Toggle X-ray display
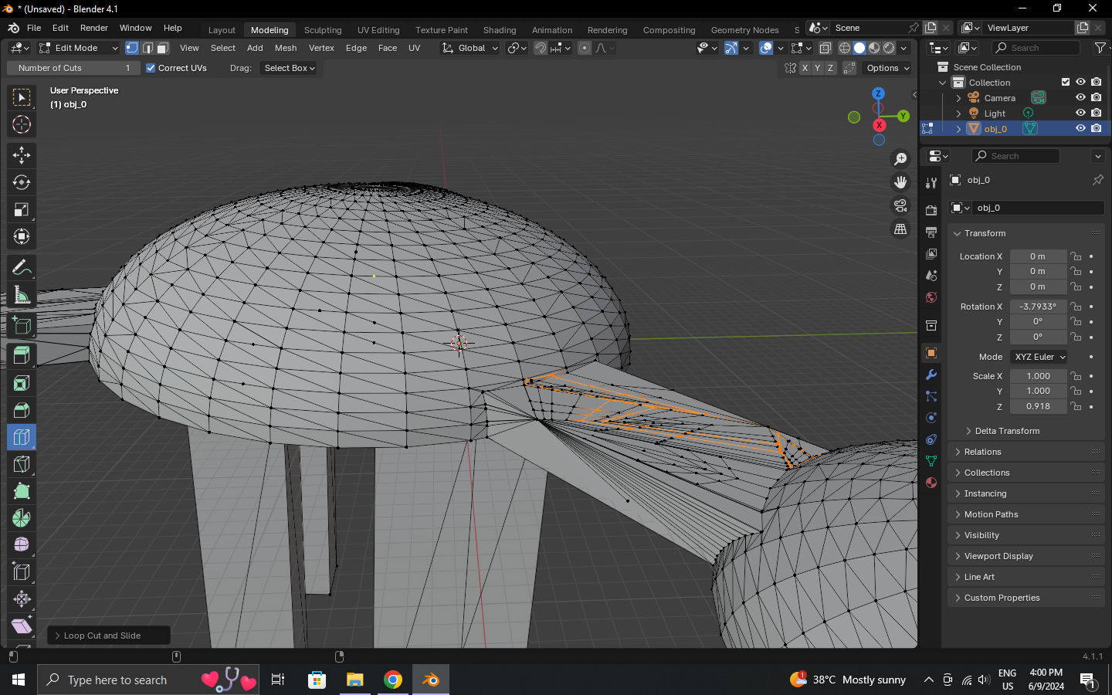The image size is (1112, 695). click(x=825, y=48)
